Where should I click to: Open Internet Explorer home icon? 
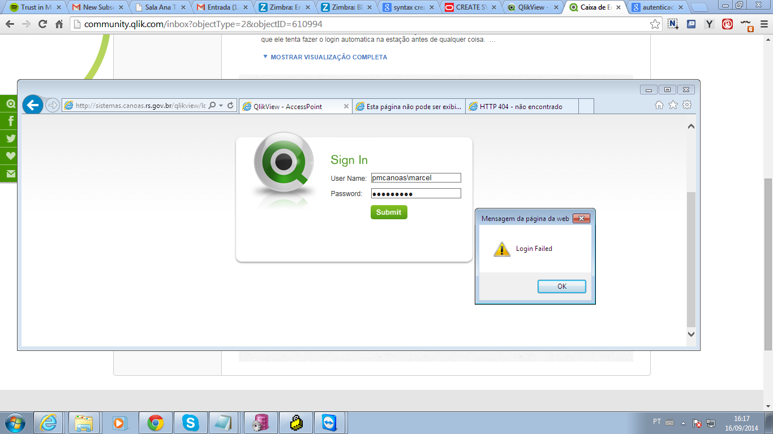click(x=659, y=105)
